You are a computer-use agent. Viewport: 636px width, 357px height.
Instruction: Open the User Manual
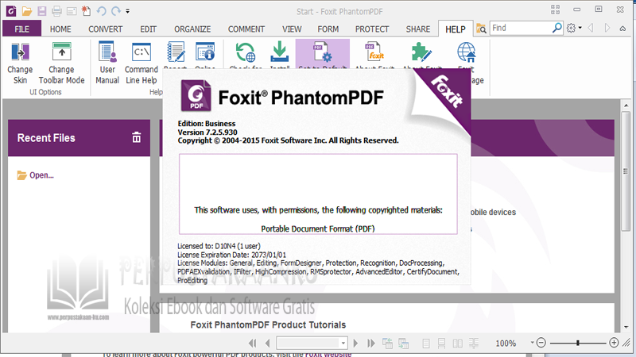107,63
